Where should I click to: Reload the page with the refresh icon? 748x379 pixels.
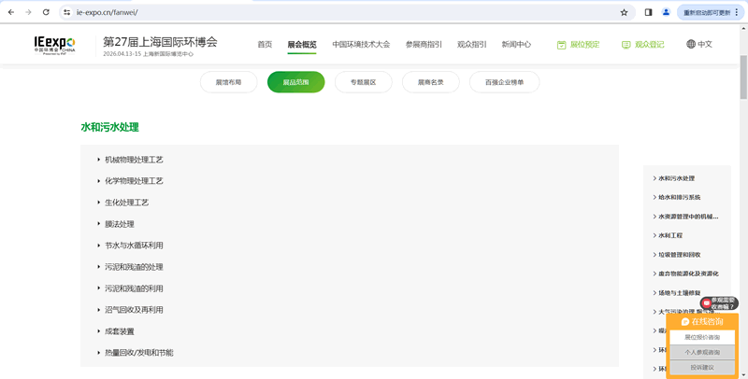[47, 12]
